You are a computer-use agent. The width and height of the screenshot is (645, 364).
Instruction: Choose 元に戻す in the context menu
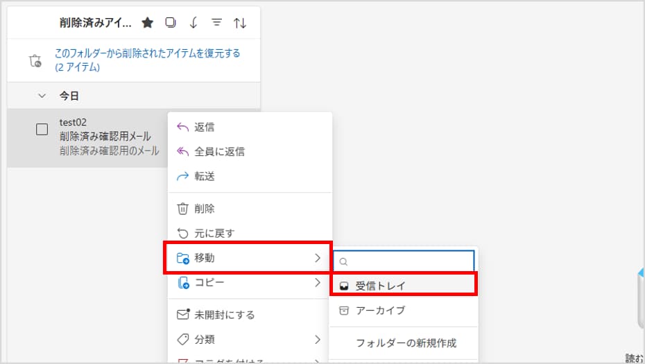tap(214, 233)
